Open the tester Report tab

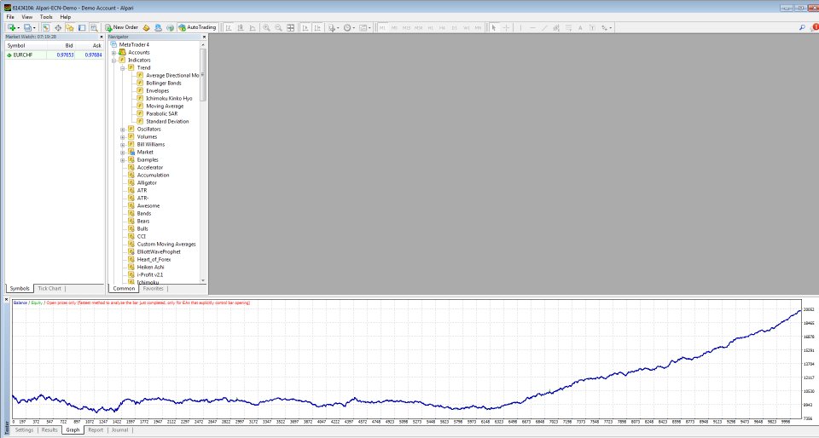pyautogui.click(x=96, y=430)
